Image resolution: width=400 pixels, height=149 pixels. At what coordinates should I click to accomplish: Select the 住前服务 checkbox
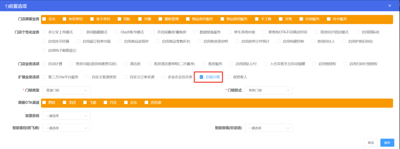coord(301,19)
